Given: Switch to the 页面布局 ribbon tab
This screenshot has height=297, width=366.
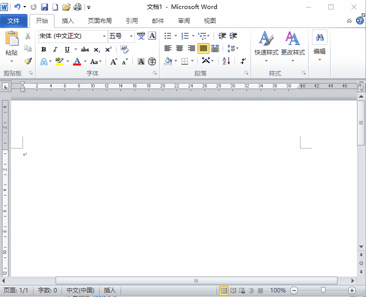Looking at the screenshot, I should click(99, 21).
